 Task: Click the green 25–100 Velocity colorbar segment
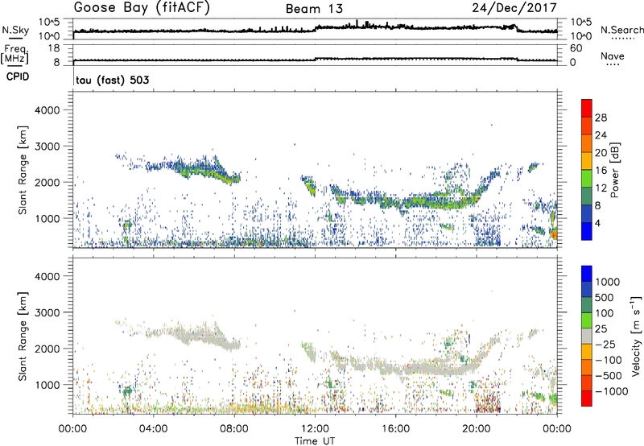[x=587, y=320]
